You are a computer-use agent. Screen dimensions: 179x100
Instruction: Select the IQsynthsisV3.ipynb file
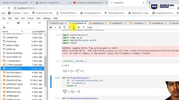tap(22, 80)
